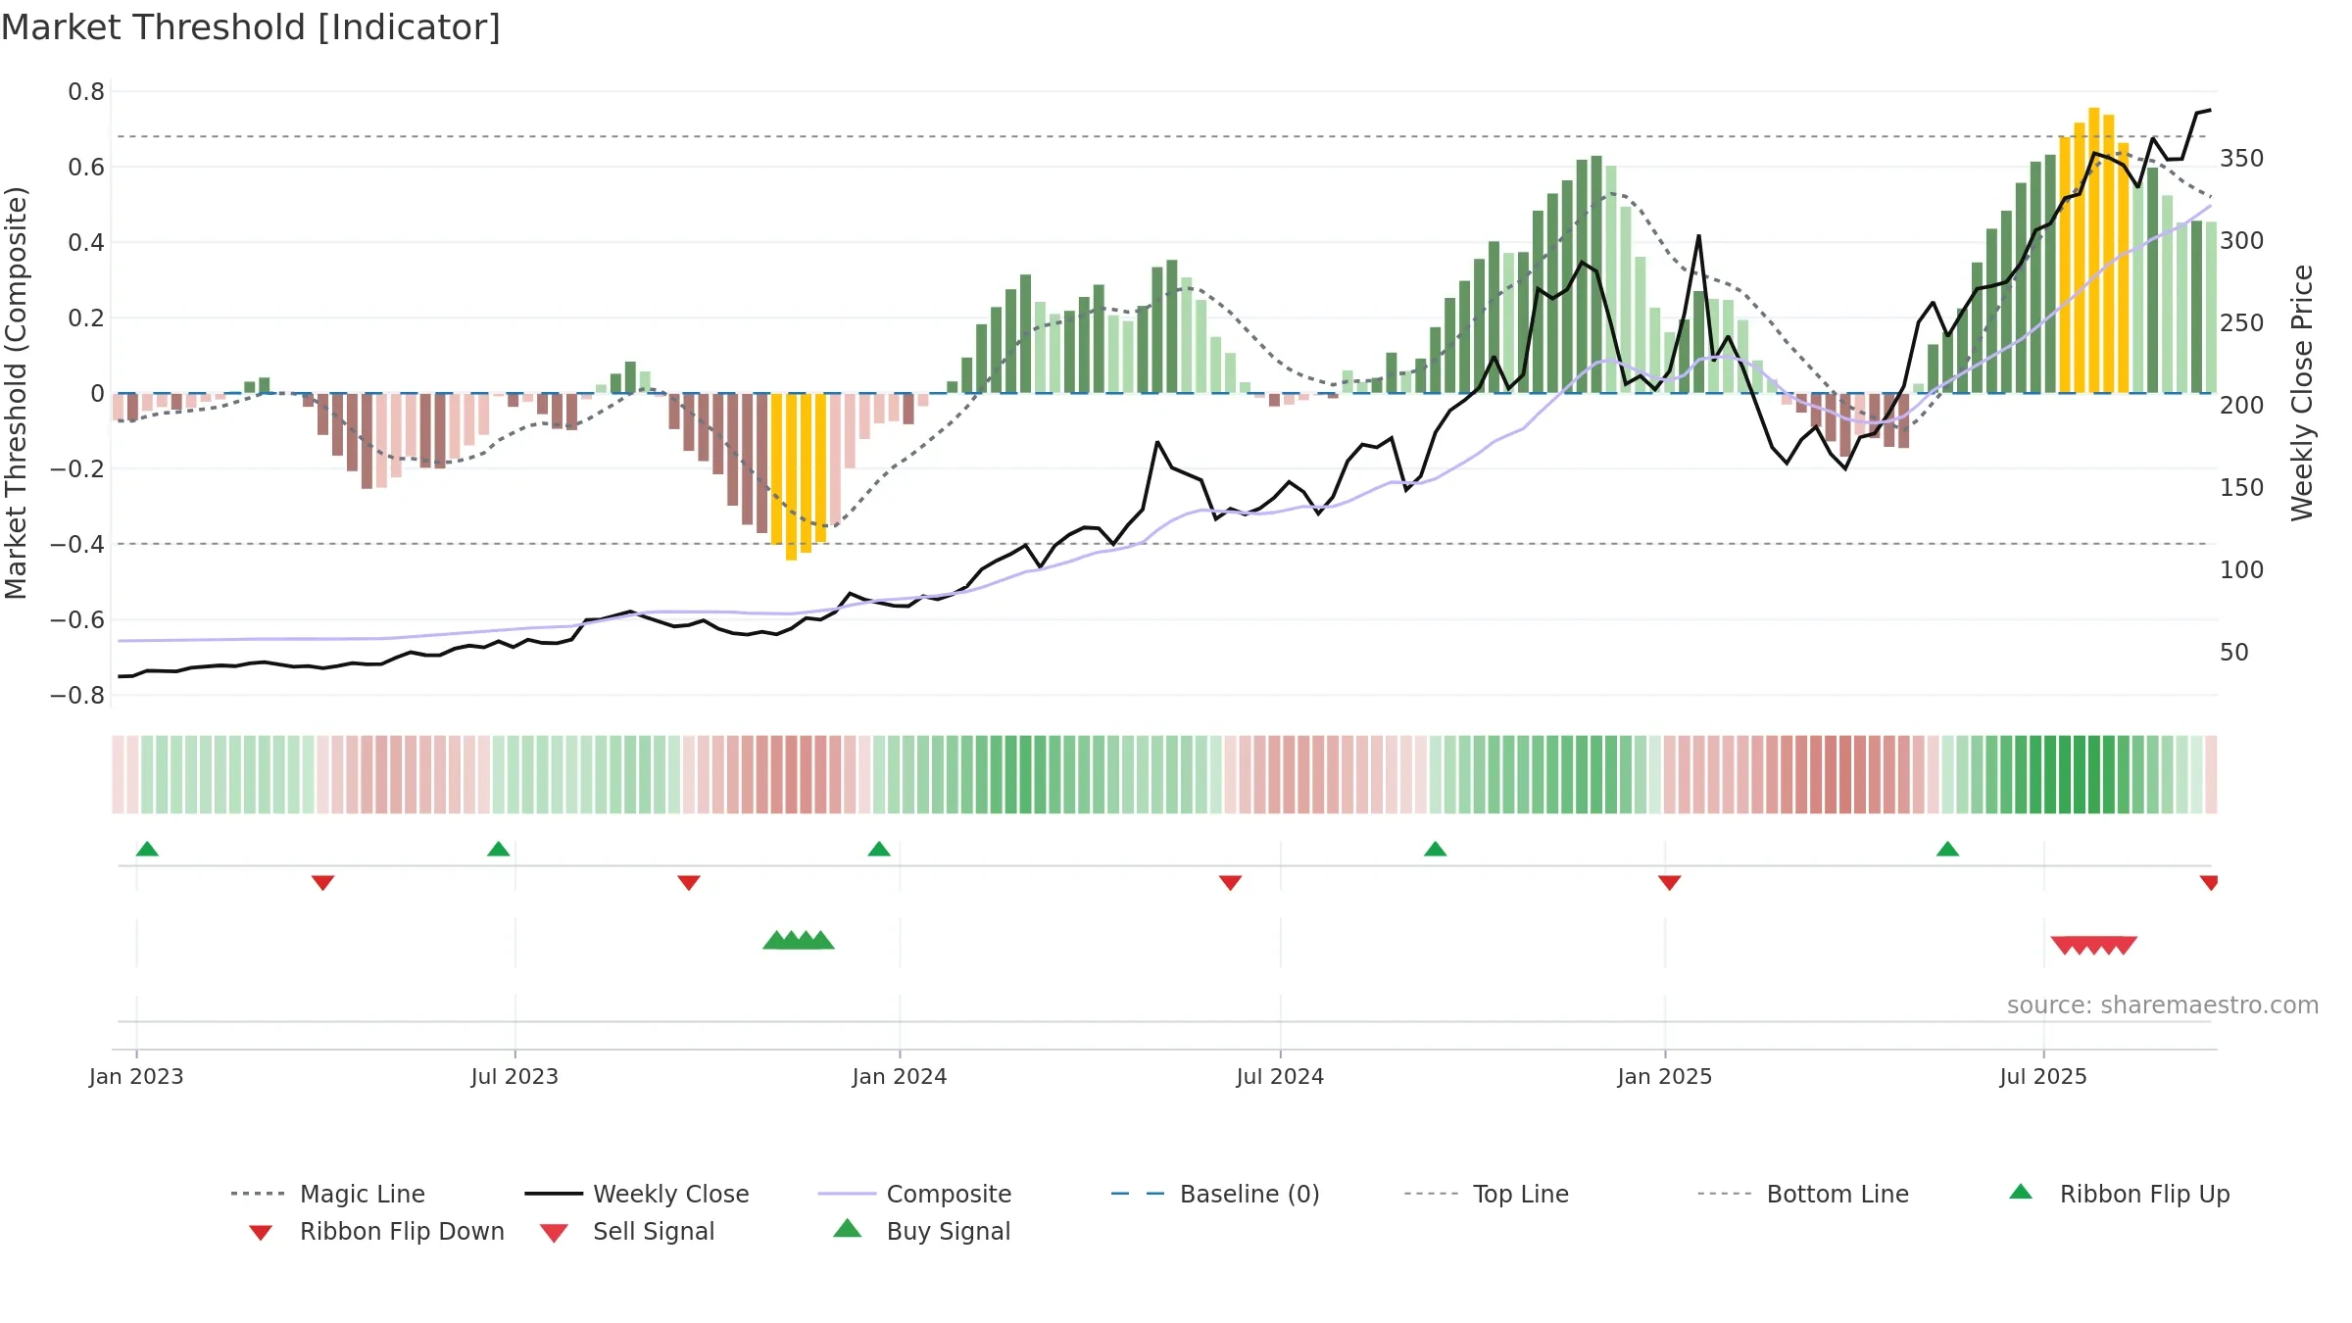Click the −0.8 left axis tick label
Image resolution: width=2352 pixels, height=1323 pixels.
(77, 696)
